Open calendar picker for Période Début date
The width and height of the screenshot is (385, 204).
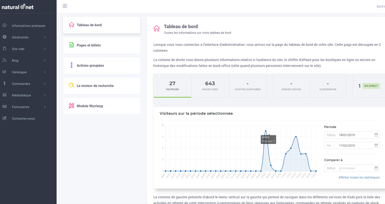[x=376, y=135]
